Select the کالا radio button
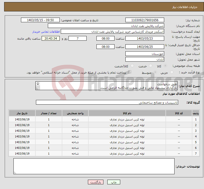Image resolution: width=204 pixels, height=189 pixels. click(165, 66)
